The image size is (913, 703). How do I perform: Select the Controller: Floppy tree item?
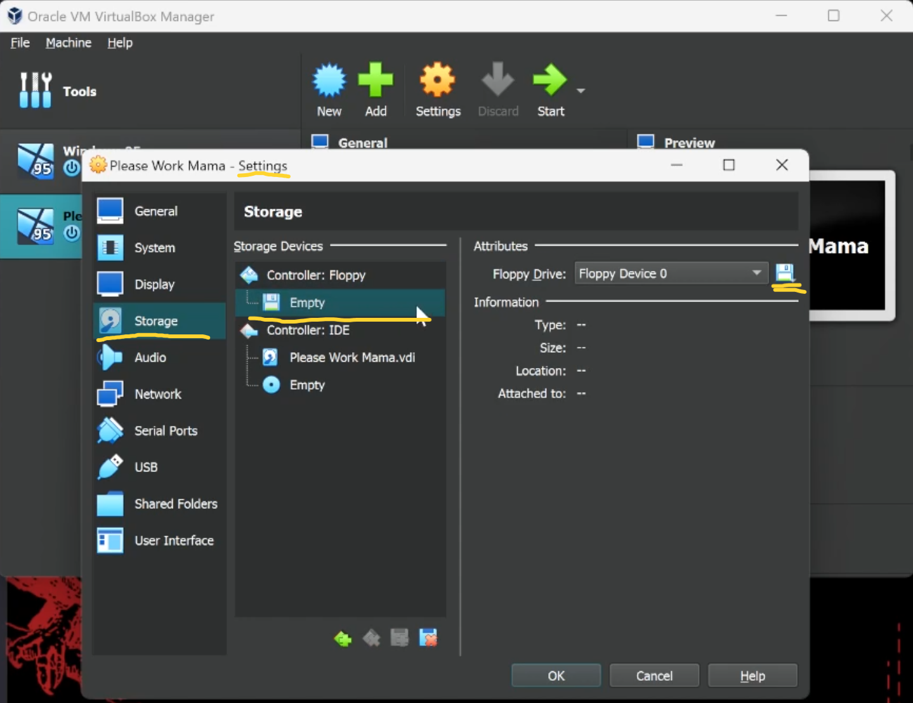(x=340, y=275)
